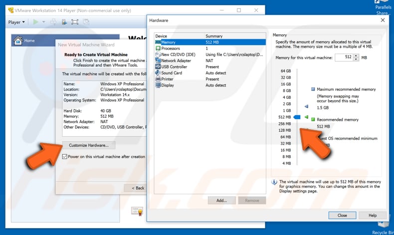Click the Add... hardware button
The image size is (394, 235).
pyautogui.click(x=221, y=200)
